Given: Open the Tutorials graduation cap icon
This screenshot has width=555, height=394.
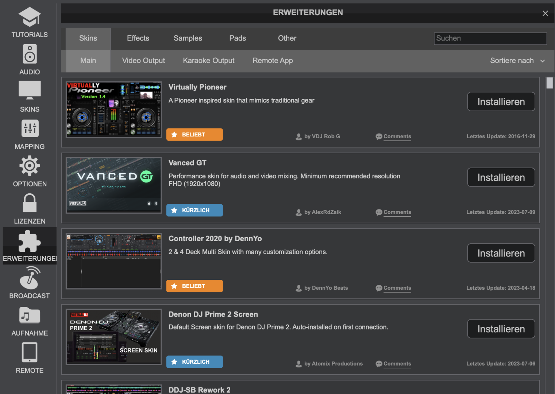Looking at the screenshot, I should coord(30,17).
